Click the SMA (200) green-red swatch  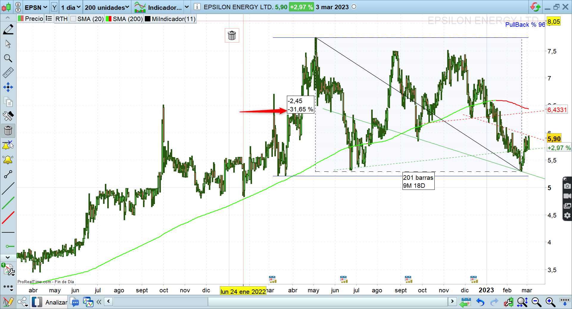point(108,19)
